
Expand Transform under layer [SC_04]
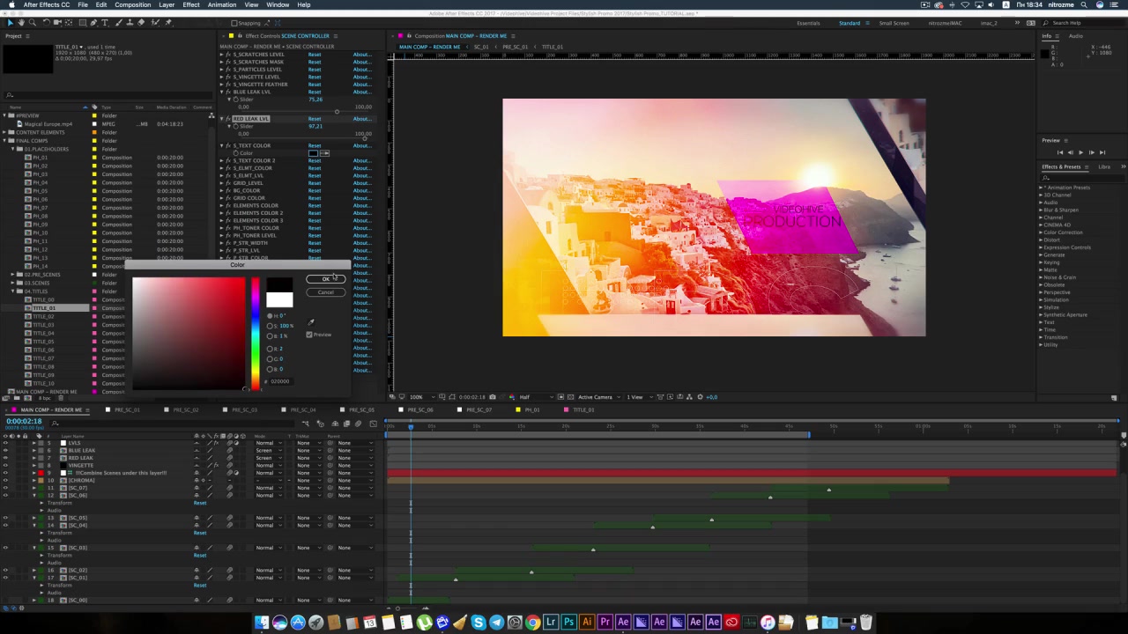point(41,533)
